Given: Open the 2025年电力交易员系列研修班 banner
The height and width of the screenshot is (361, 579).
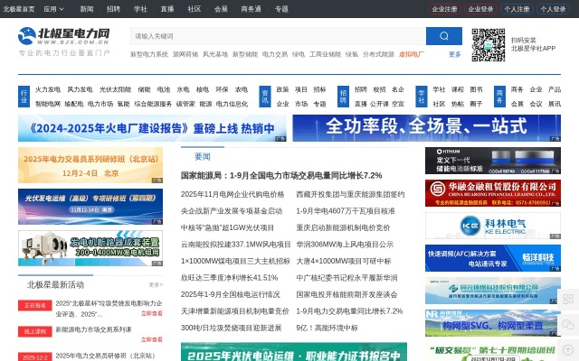Looking at the screenshot, I should coord(90,165).
